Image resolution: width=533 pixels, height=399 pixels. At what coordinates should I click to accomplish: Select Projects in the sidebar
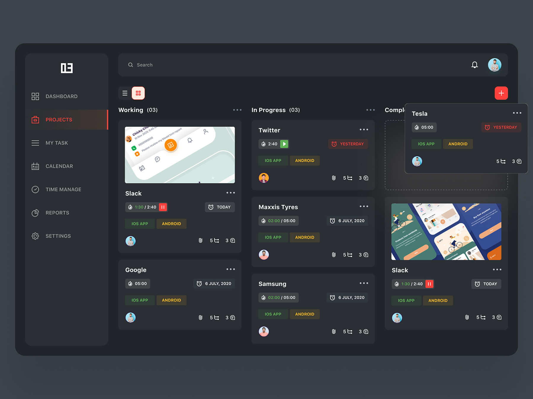[67, 119]
